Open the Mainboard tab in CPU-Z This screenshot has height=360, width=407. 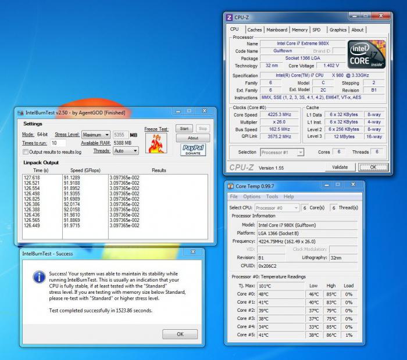coord(277,30)
